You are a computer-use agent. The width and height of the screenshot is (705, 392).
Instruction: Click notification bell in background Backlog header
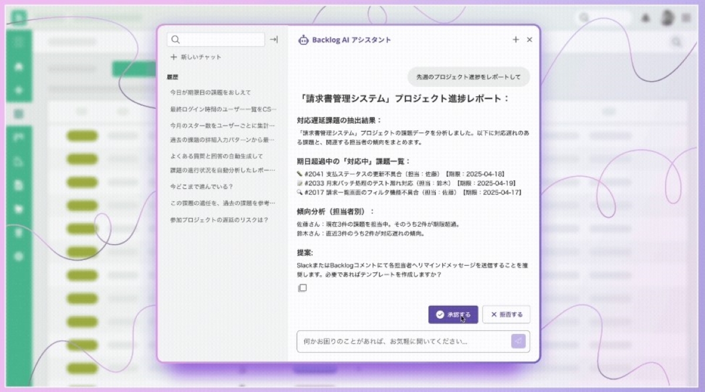pyautogui.click(x=646, y=18)
